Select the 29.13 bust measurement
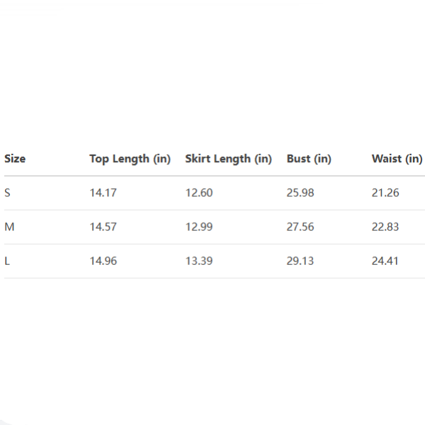The height and width of the screenshot is (425, 425). (300, 261)
